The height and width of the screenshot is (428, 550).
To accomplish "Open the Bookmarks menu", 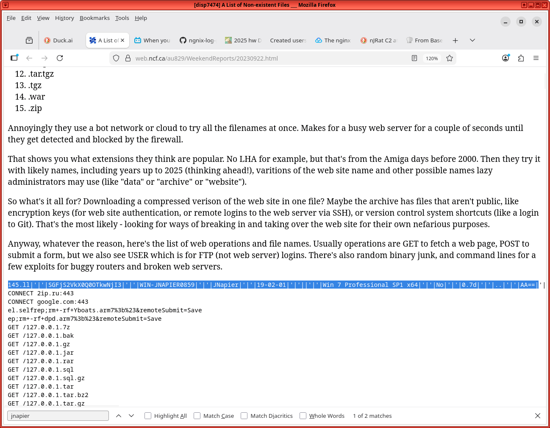I will [94, 18].
